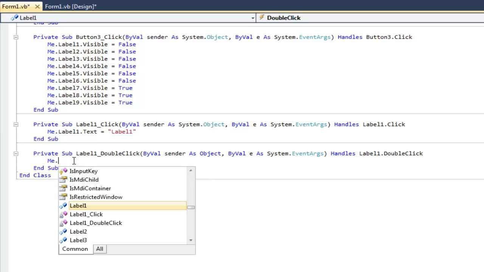
Task: Click the IntelliSense scrollbar thumb
Action: point(191,207)
